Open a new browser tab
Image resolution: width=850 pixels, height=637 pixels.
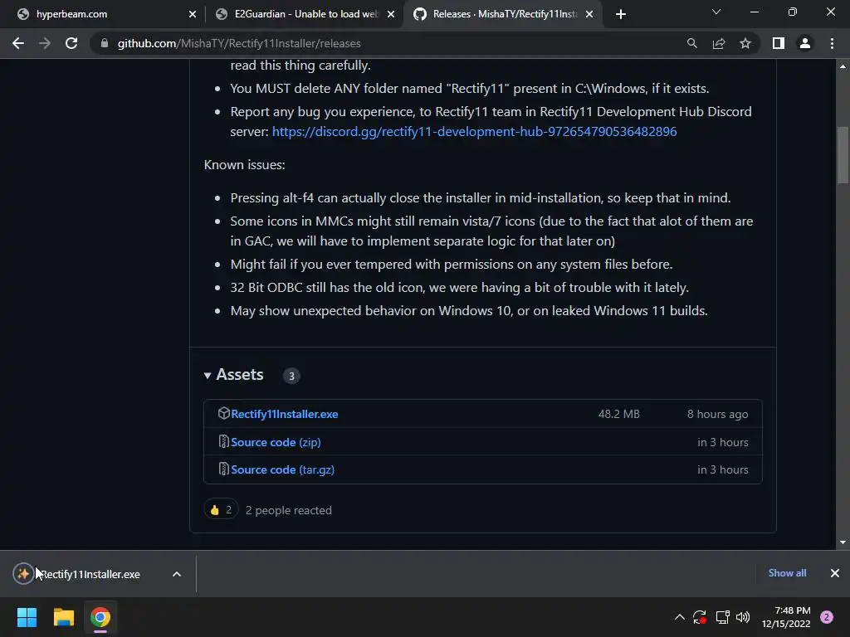621,14
